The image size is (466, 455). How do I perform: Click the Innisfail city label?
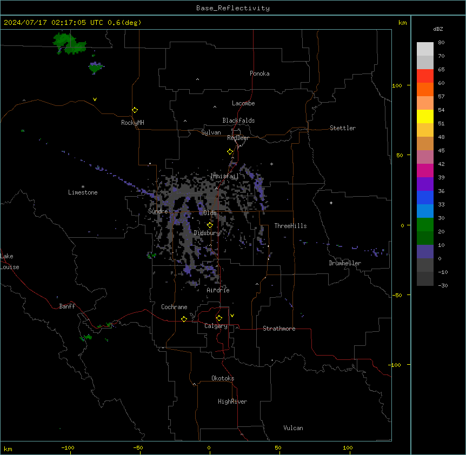pos(225,176)
